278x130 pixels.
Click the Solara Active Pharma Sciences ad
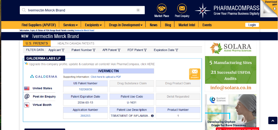coord(230,66)
